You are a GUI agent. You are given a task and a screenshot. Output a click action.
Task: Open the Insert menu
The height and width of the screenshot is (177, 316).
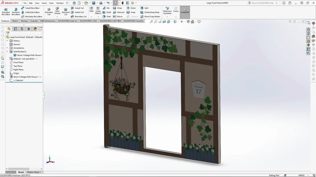tap(44, 3)
